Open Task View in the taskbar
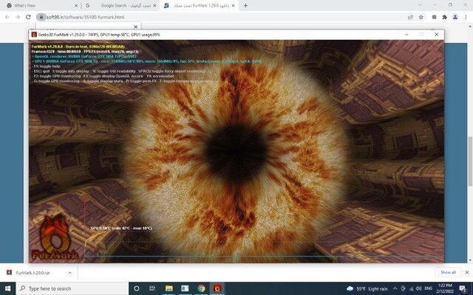This screenshot has width=473, height=295. point(154,288)
